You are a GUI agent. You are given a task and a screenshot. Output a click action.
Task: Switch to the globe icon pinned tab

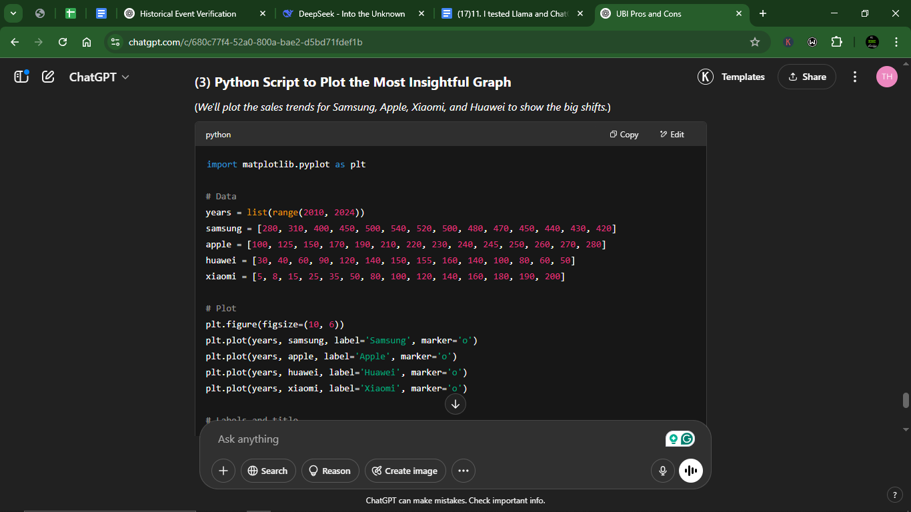coord(40,13)
